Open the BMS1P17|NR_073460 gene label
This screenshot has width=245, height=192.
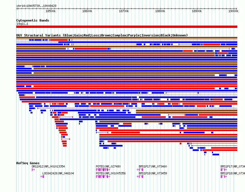click(x=153, y=166)
